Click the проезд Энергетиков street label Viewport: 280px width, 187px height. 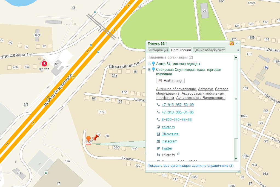pyautogui.click(x=59, y=89)
